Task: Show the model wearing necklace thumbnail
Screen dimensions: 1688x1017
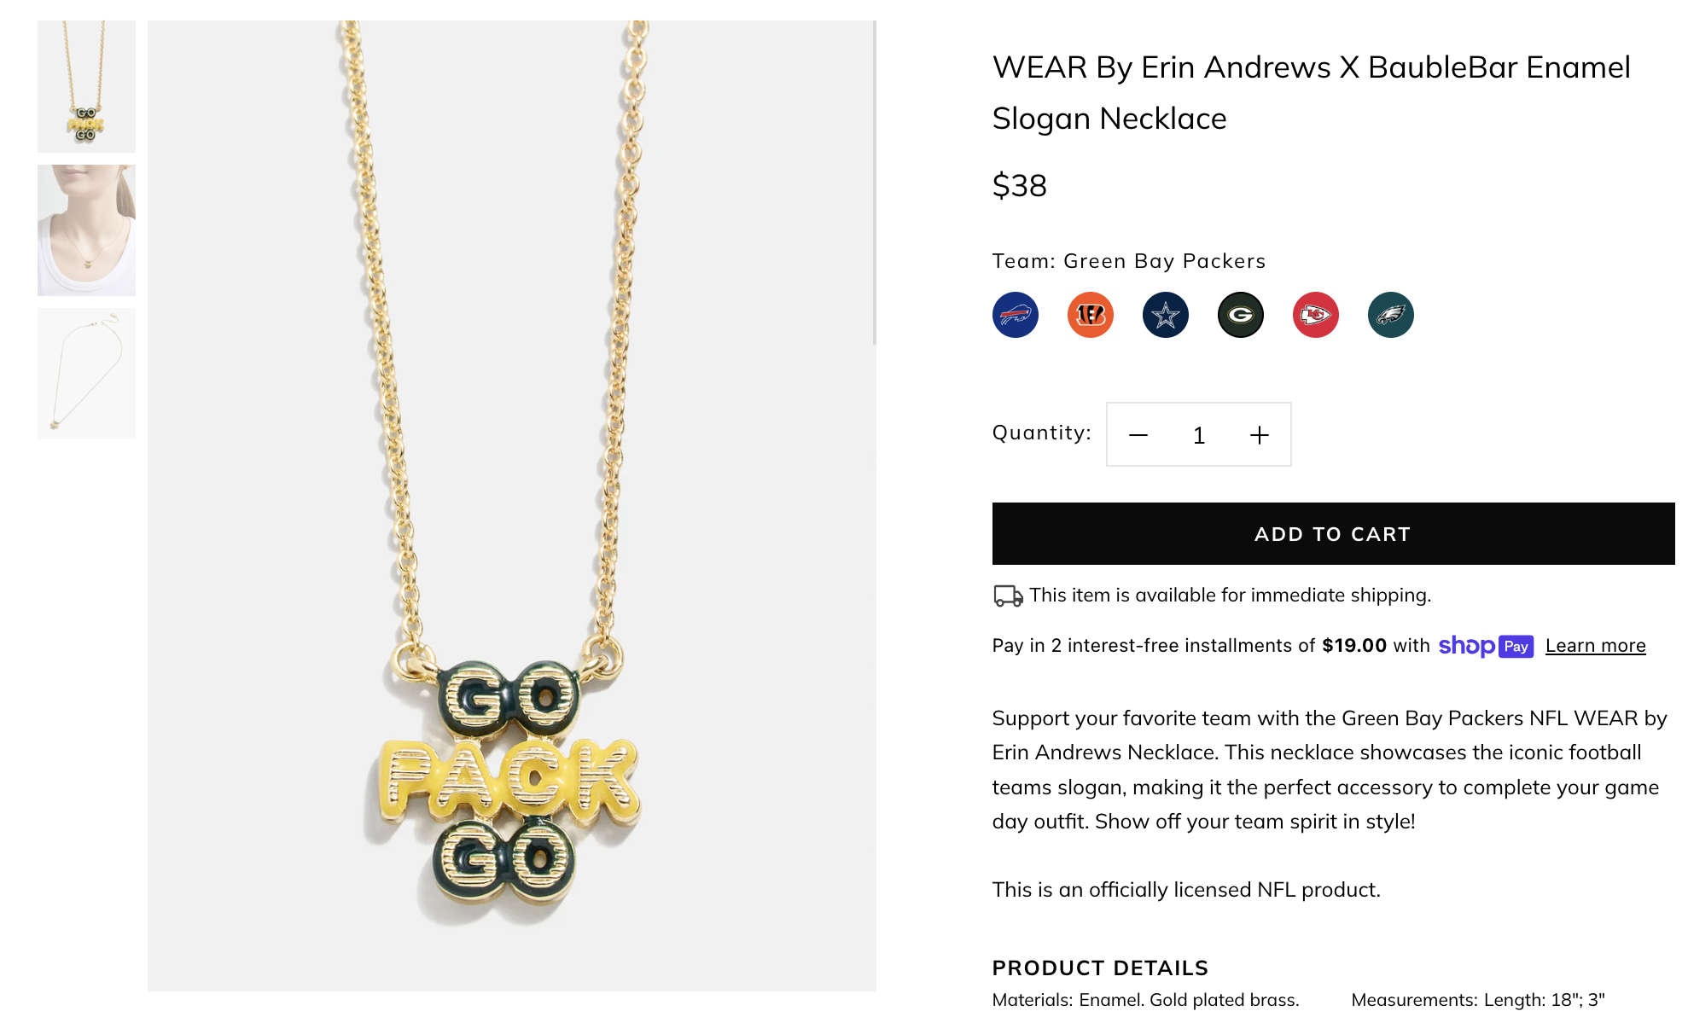Action: coord(86,230)
